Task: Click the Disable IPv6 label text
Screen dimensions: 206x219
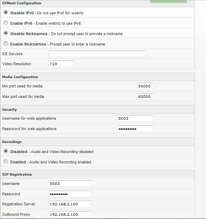Action: pyautogui.click(x=22, y=13)
